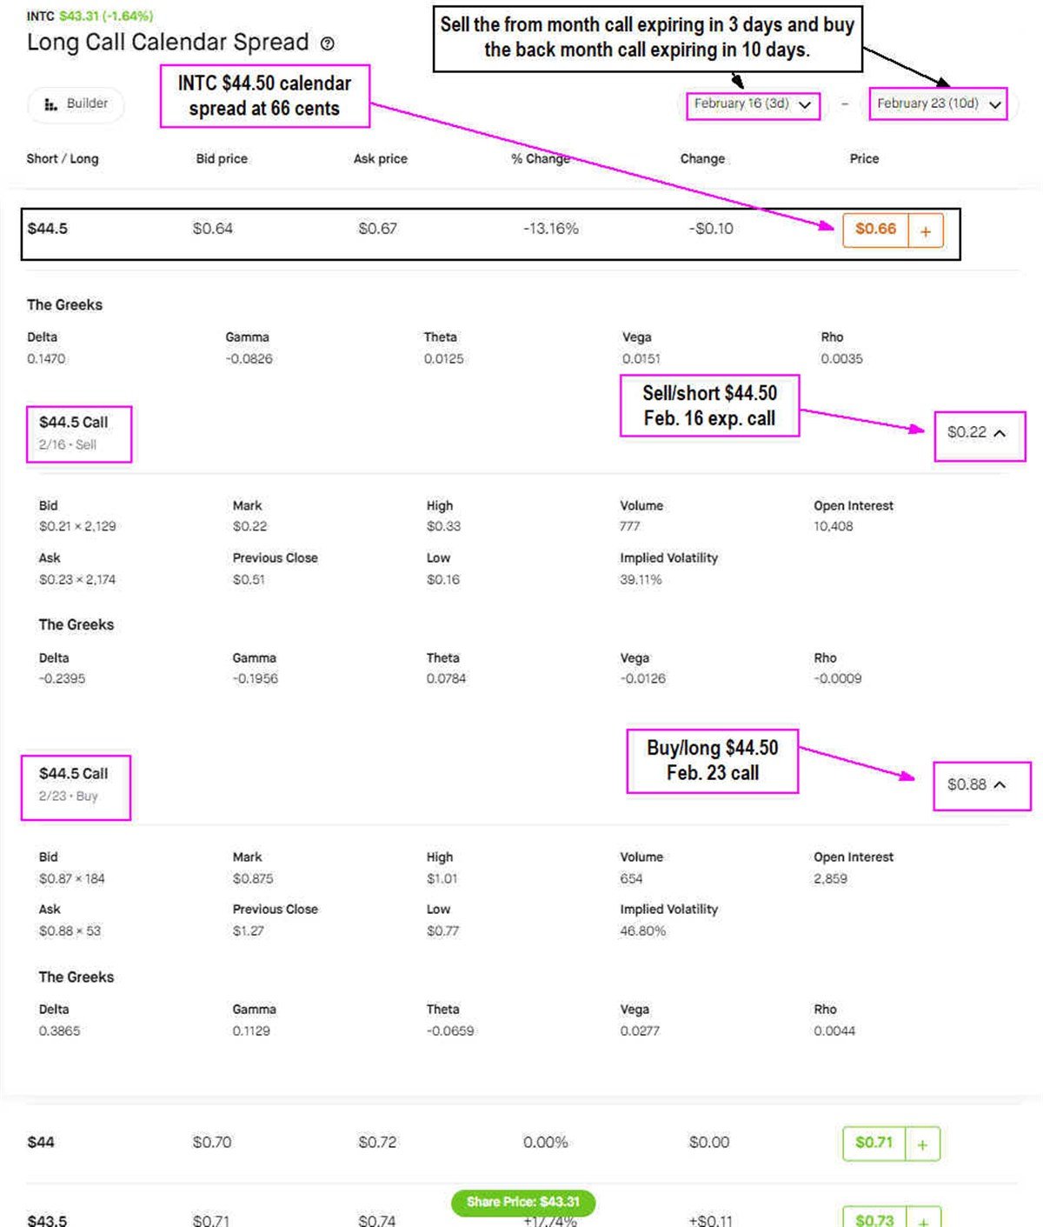Click the $44.5 Call 2/16 Sell leg label
This screenshot has height=1227, width=1043.
click(x=74, y=432)
